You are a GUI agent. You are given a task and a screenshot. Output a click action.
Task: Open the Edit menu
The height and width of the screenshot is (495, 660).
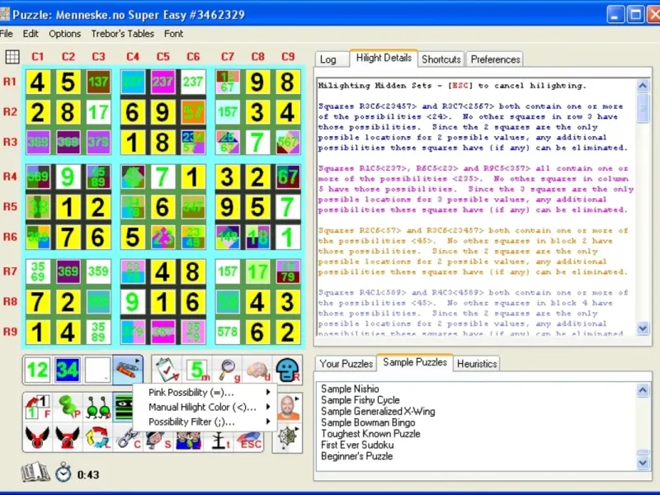click(x=31, y=34)
